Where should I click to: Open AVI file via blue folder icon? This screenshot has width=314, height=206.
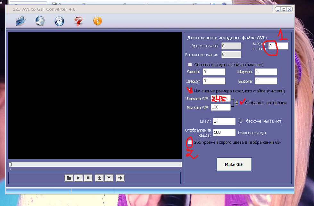click(21, 21)
